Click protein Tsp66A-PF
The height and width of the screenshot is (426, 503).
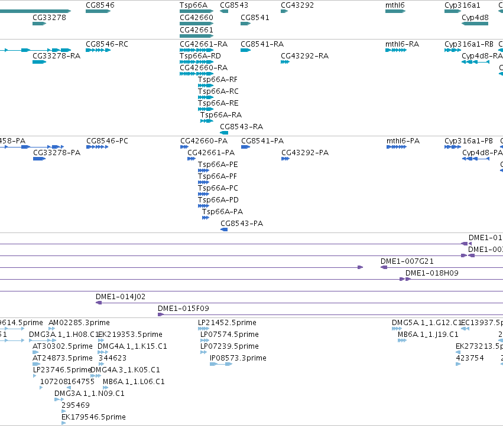click(203, 182)
